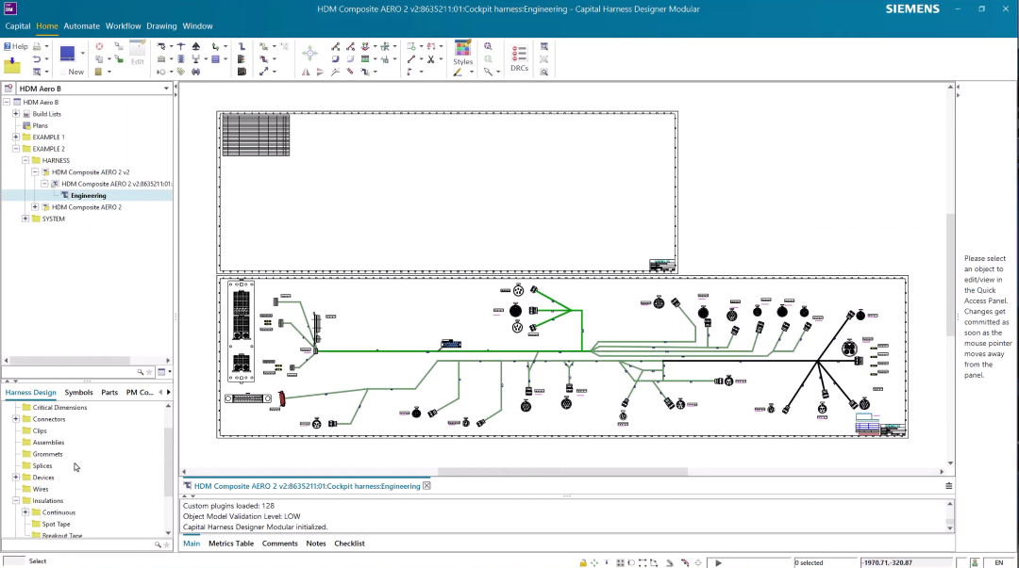Select HDM Composite AERO 2 v2 item
This screenshot has width=1019, height=568.
[x=91, y=172]
